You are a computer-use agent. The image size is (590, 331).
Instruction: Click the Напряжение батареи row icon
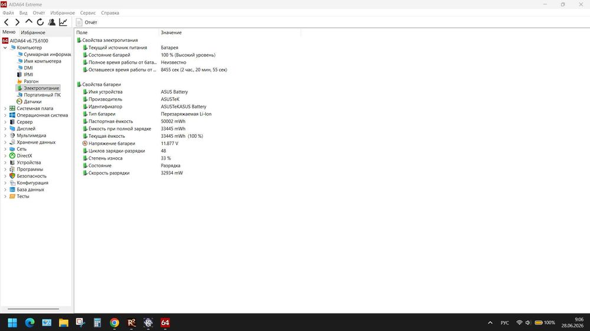coord(85,144)
